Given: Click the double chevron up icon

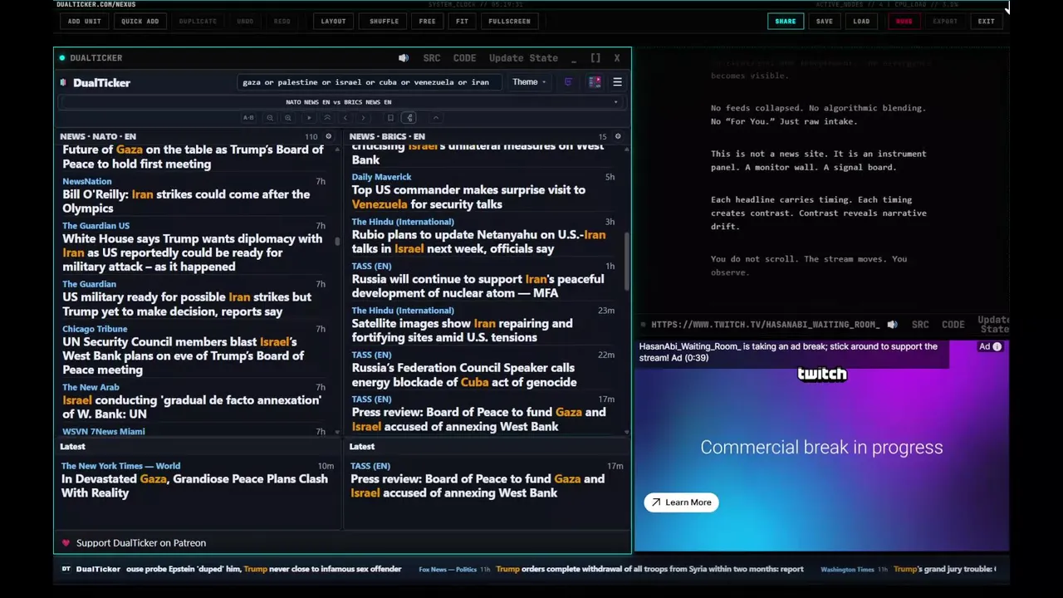Looking at the screenshot, I should click(327, 118).
